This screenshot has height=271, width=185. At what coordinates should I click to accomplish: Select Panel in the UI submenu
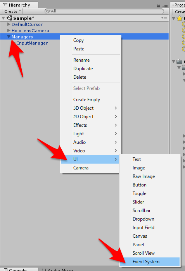(150, 245)
